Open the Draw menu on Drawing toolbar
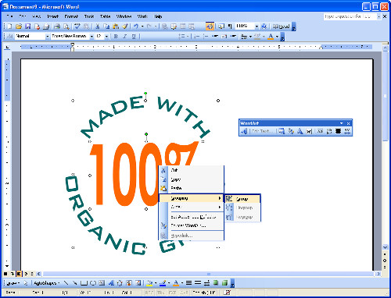Viewport: 391px width, 298px height. coord(13,283)
